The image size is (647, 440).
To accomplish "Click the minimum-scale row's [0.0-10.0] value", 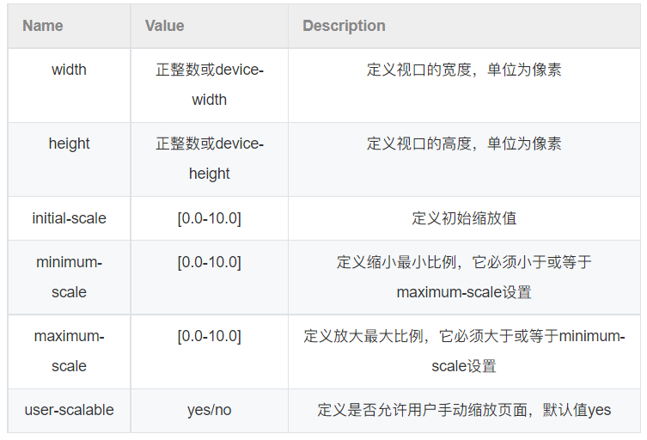I will click(x=209, y=262).
